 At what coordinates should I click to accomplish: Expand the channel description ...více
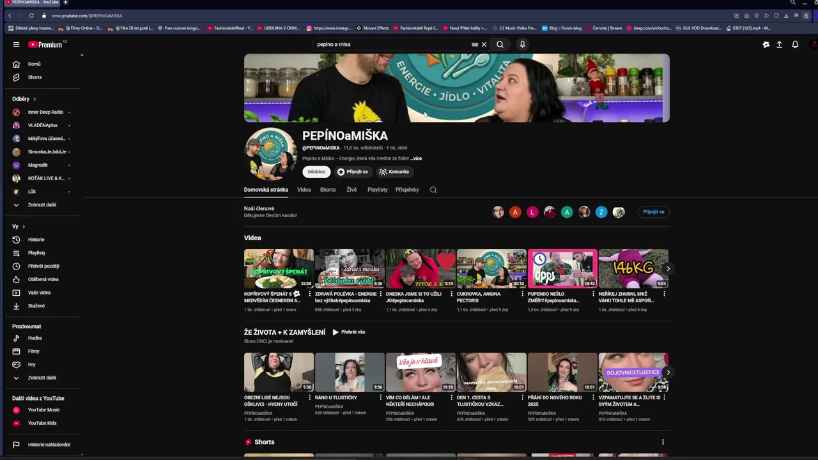click(416, 158)
